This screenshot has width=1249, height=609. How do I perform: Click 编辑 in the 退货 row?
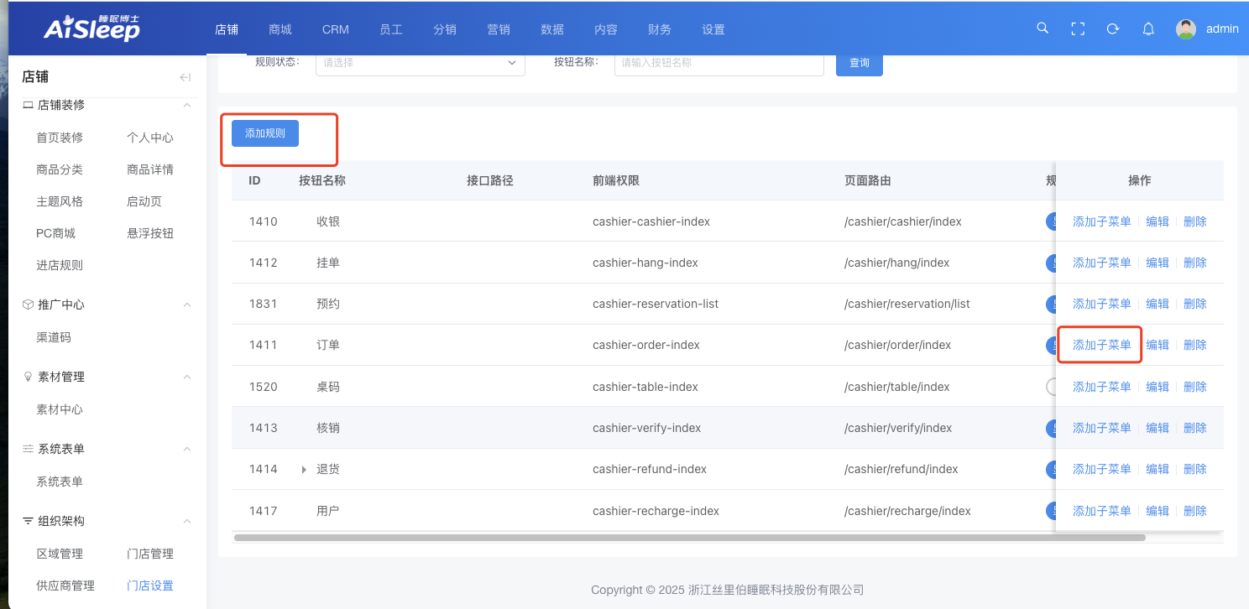(x=1158, y=469)
